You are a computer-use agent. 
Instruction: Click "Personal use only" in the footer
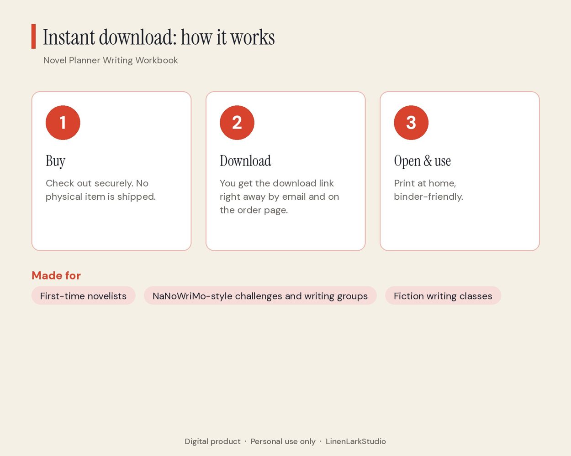click(x=283, y=441)
